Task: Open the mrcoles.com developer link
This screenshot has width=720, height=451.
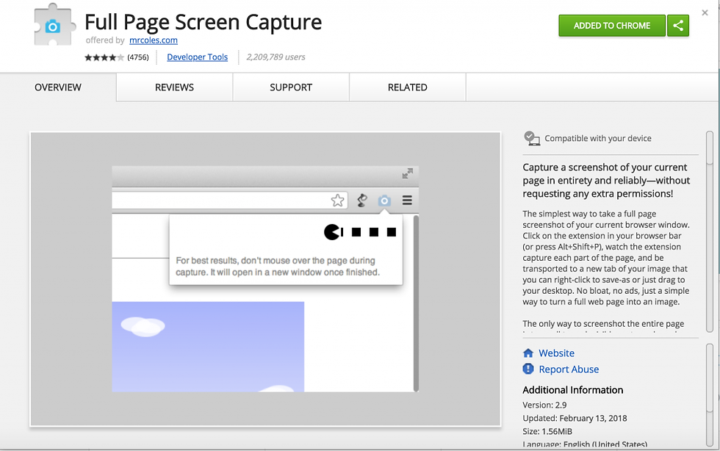Action: [154, 40]
